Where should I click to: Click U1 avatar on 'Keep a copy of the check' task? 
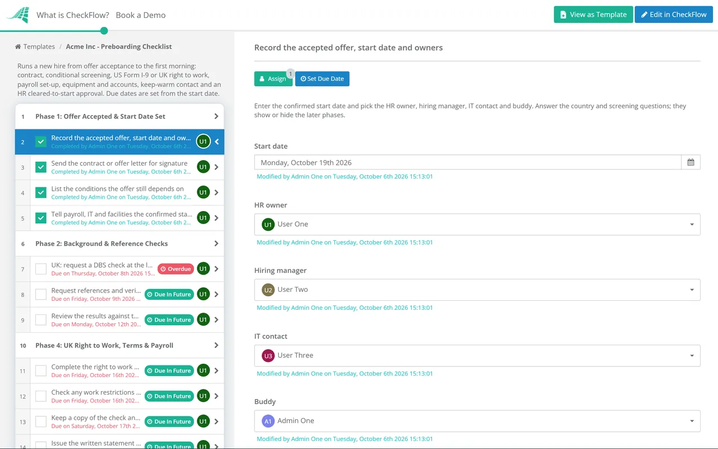tap(203, 421)
